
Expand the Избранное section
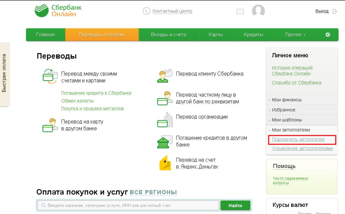302,110
